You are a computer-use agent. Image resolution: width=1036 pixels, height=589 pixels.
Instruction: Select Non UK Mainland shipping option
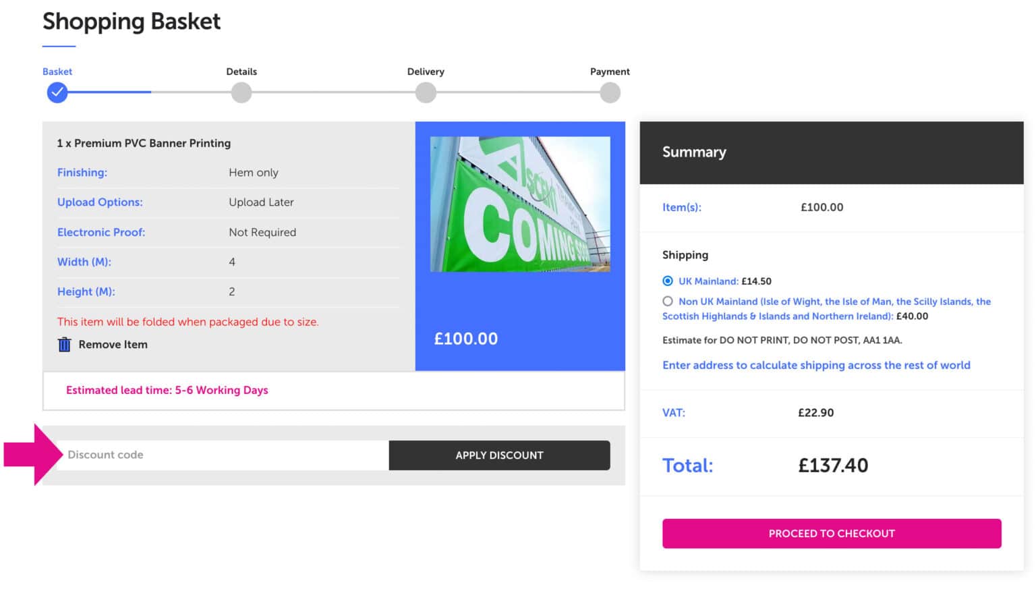[x=668, y=301]
